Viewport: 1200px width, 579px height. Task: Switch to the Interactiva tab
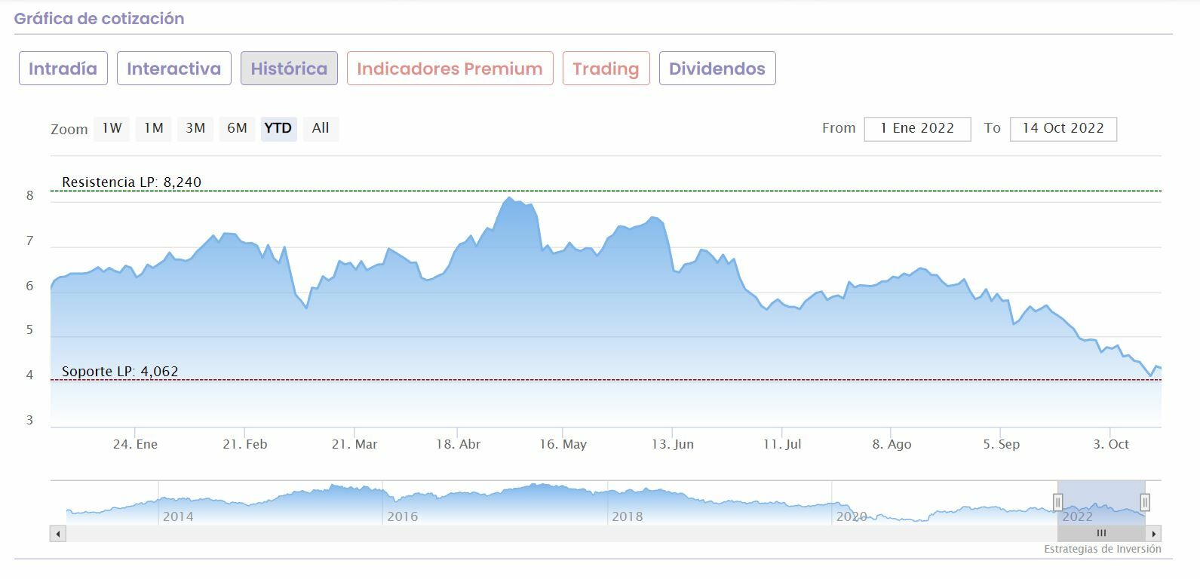tap(174, 69)
